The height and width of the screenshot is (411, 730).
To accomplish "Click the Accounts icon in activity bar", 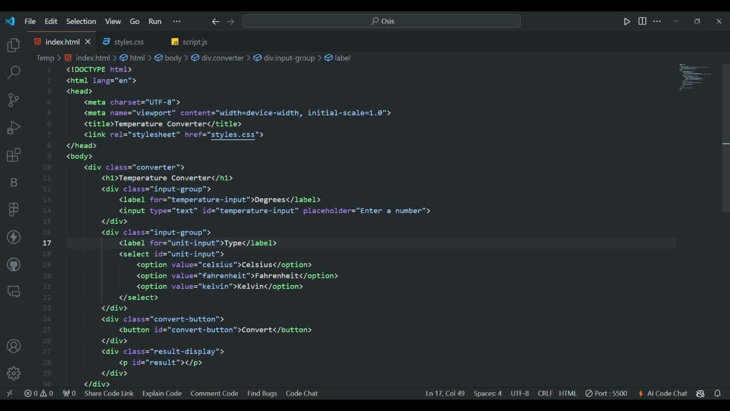I will [x=14, y=346].
